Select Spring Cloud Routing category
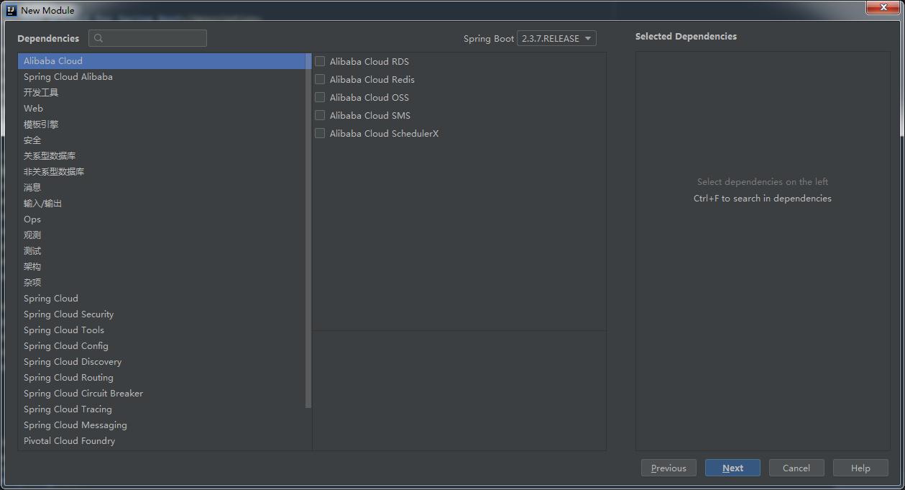Image resolution: width=905 pixels, height=490 pixels. click(x=162, y=378)
